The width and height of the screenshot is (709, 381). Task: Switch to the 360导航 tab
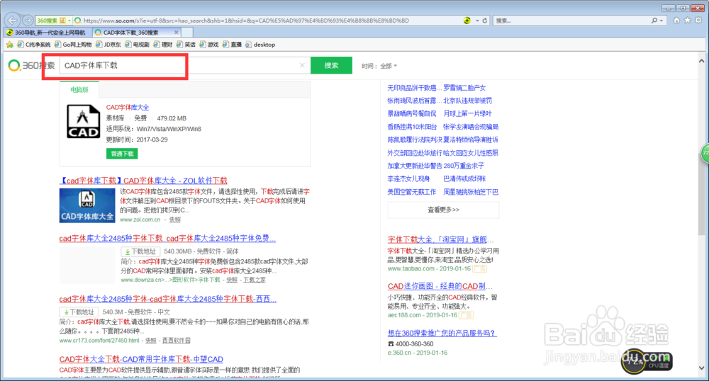tap(48, 33)
